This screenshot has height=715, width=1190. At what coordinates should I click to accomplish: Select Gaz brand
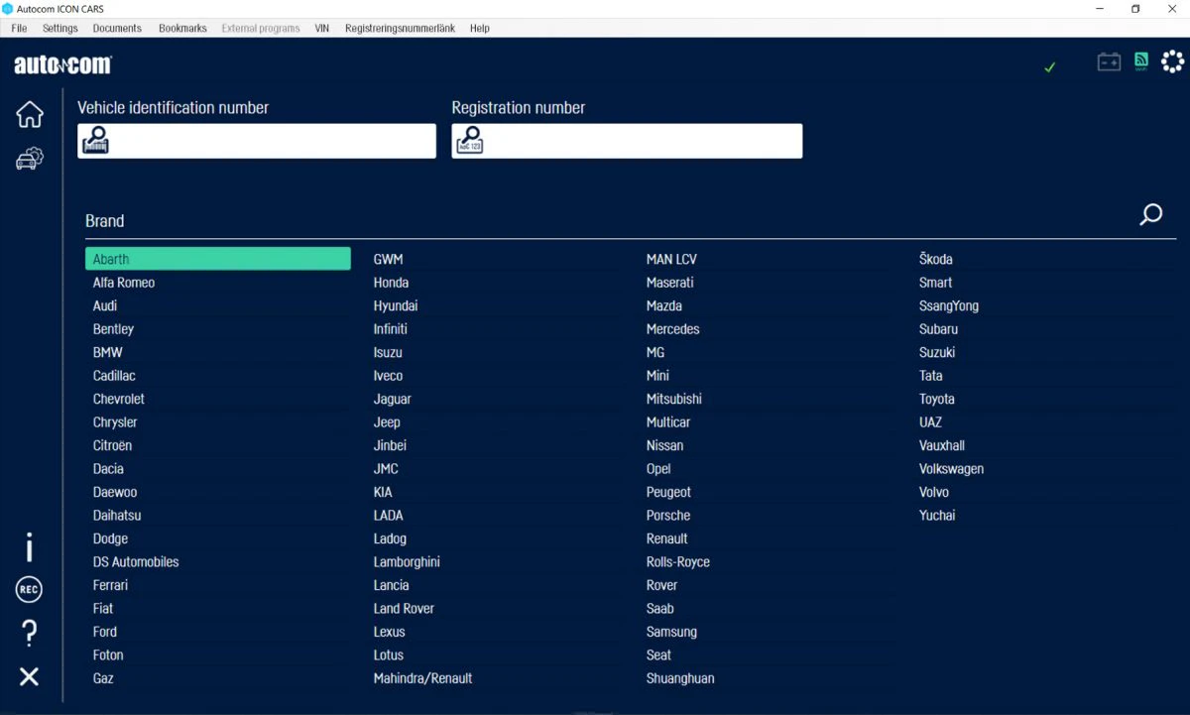[103, 678]
